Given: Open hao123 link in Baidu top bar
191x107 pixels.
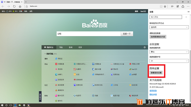Looking at the screenshot, I should click(x=143, y=11).
